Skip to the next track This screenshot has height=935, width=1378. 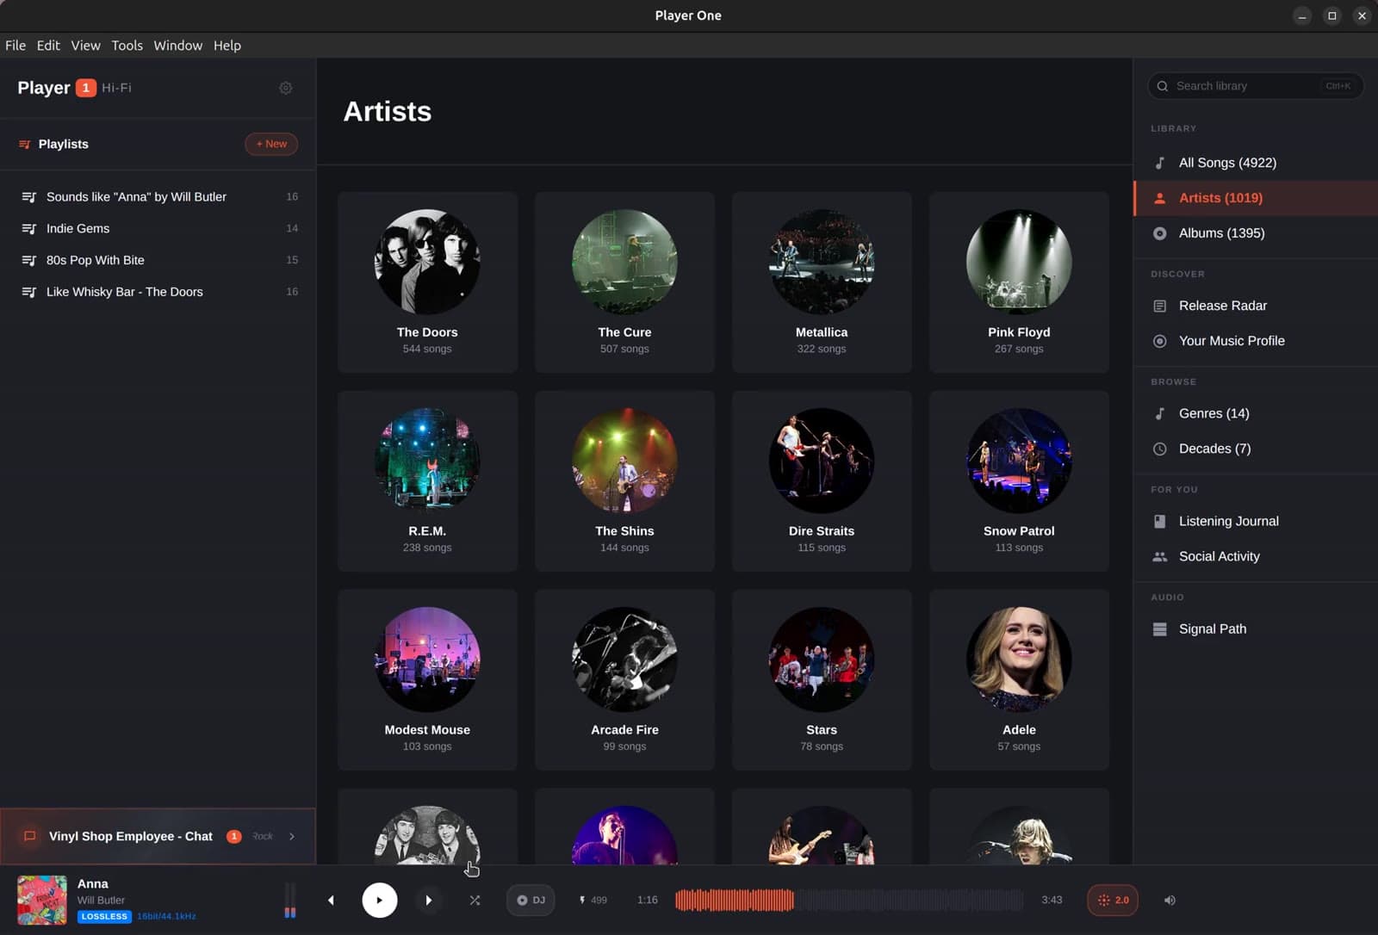click(x=429, y=900)
